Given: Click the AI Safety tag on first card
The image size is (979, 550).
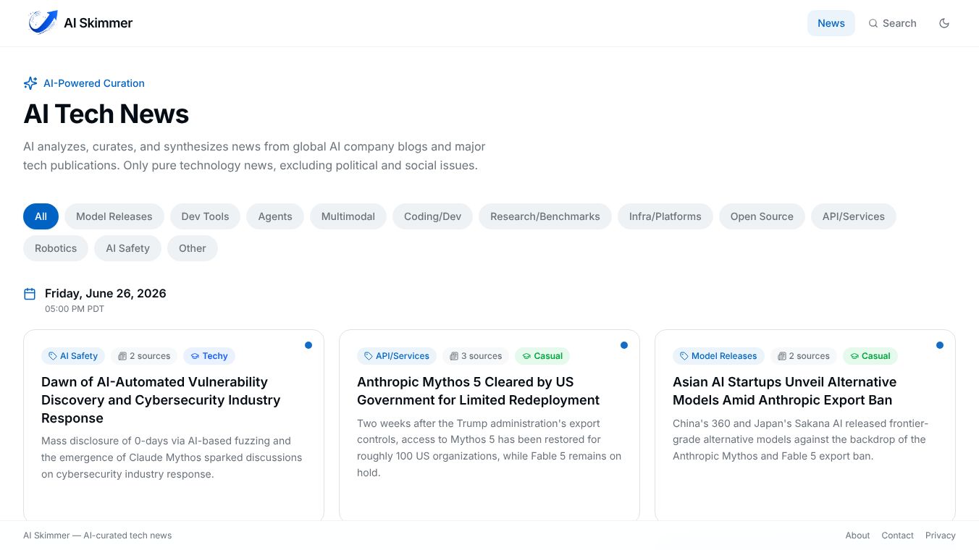Looking at the screenshot, I should [73, 356].
